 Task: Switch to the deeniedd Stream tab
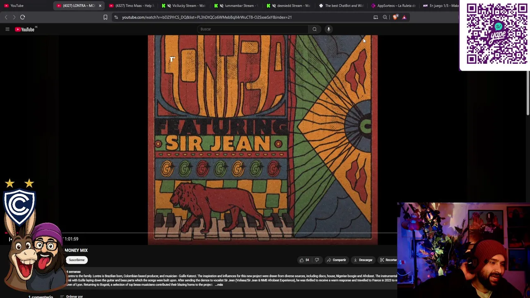click(289, 5)
